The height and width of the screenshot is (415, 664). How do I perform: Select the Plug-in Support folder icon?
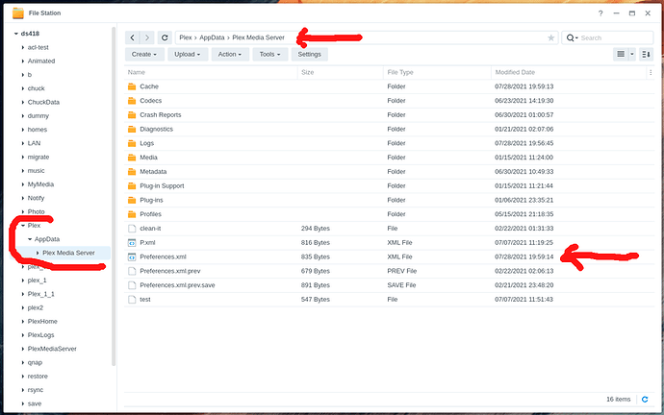click(x=132, y=186)
